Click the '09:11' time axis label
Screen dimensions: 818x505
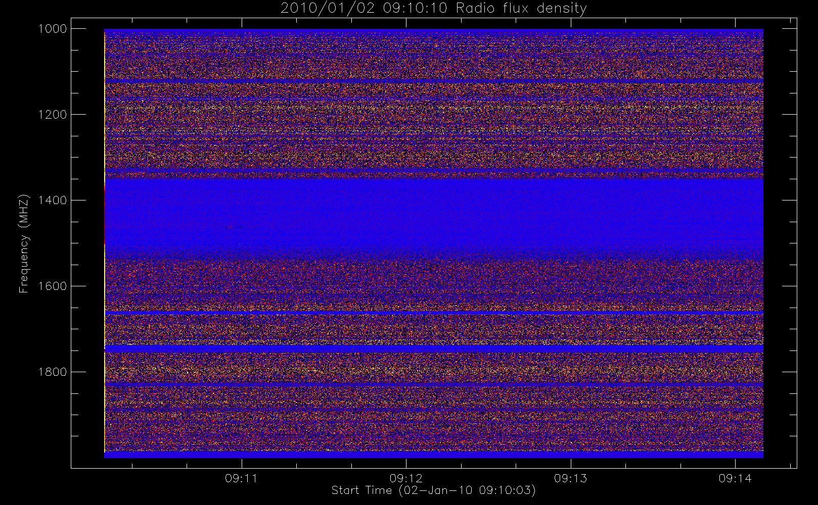point(241,478)
